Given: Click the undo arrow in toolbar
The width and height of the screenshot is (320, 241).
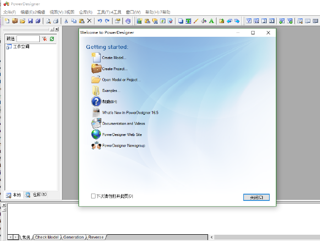Looking at the screenshot, I should [x=99, y=21].
